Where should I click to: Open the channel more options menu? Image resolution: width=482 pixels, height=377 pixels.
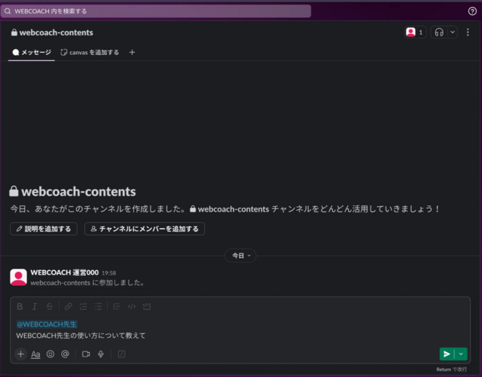(468, 32)
